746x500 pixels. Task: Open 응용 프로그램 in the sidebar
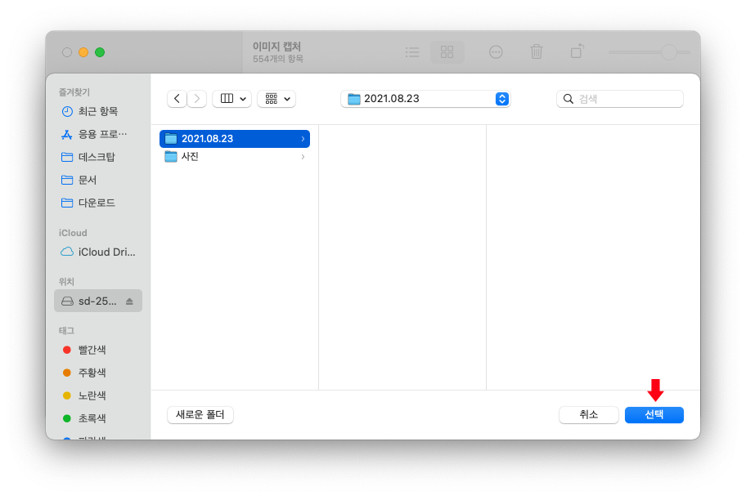pyautogui.click(x=98, y=134)
